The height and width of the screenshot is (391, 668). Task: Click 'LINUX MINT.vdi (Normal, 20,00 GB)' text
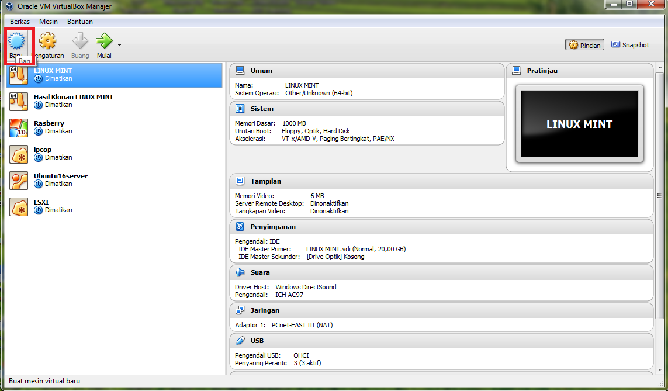pyautogui.click(x=356, y=249)
